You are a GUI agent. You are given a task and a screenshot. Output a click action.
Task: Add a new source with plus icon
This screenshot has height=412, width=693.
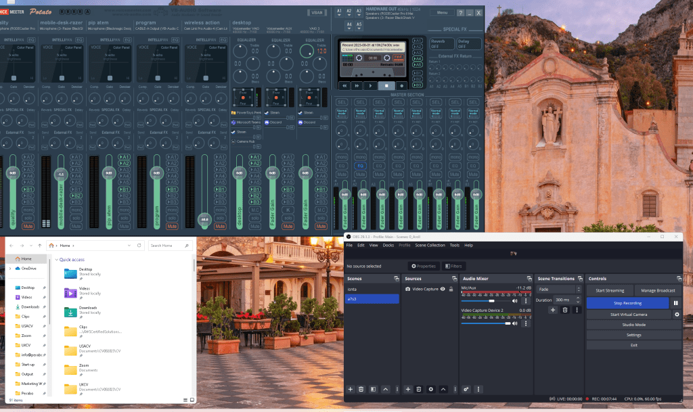[408, 389]
